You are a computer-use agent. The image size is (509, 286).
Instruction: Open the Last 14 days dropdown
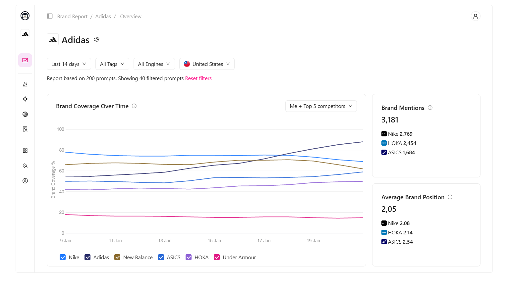click(69, 64)
